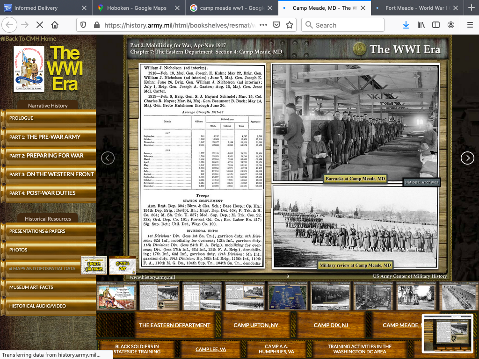Click the browser home icon
This screenshot has width=479, height=359.
[55, 25]
